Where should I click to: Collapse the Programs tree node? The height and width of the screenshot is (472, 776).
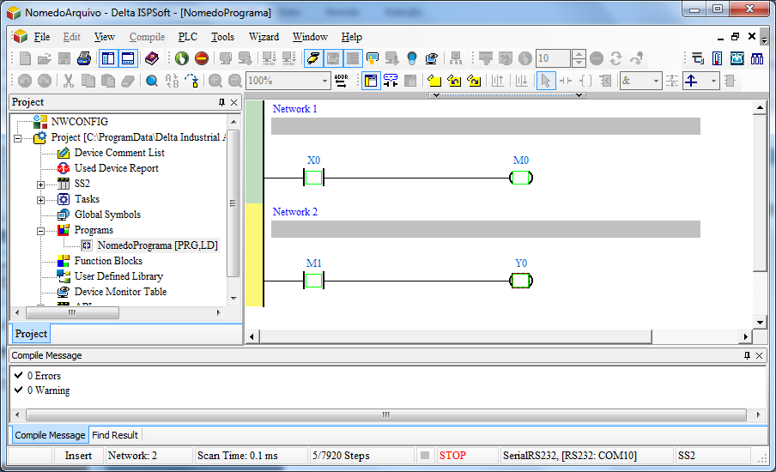coord(40,230)
